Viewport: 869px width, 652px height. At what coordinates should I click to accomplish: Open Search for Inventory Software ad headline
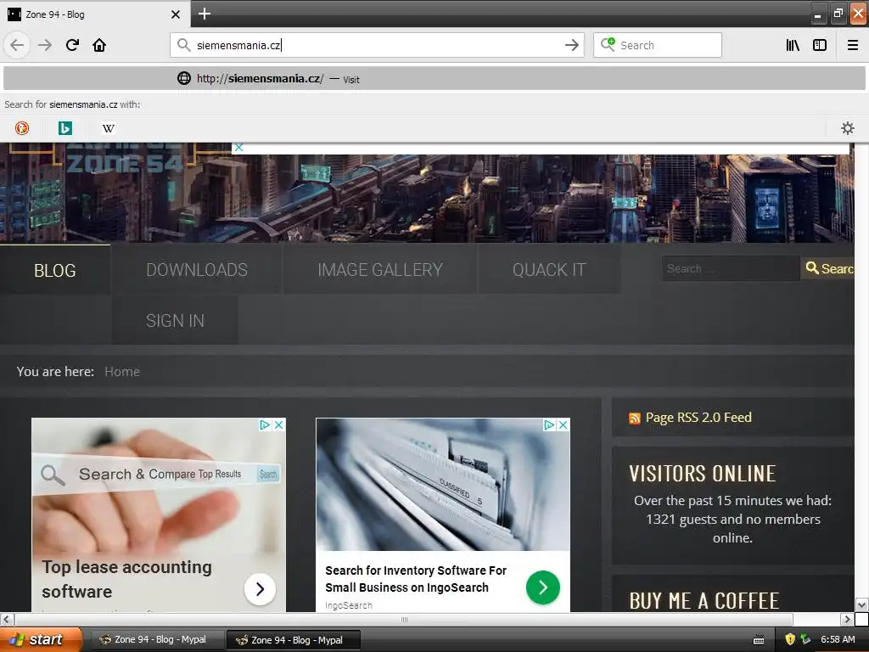pos(416,579)
